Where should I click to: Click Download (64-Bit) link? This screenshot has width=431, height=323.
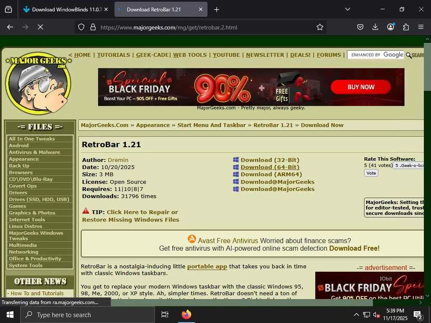coord(270,167)
